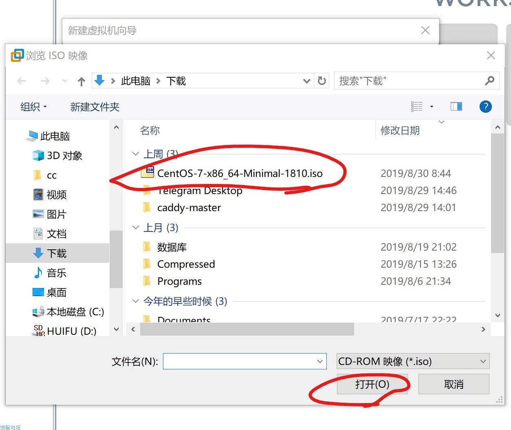Image resolution: width=511 pixels, height=430 pixels.
Task: Click the blue download arrow in address bar
Action: (99, 81)
